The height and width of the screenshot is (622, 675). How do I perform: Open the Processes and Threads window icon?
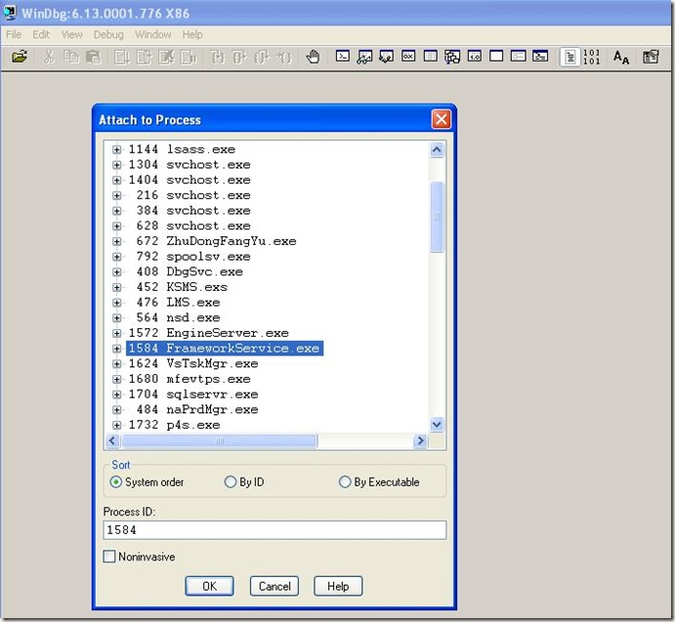(519, 56)
